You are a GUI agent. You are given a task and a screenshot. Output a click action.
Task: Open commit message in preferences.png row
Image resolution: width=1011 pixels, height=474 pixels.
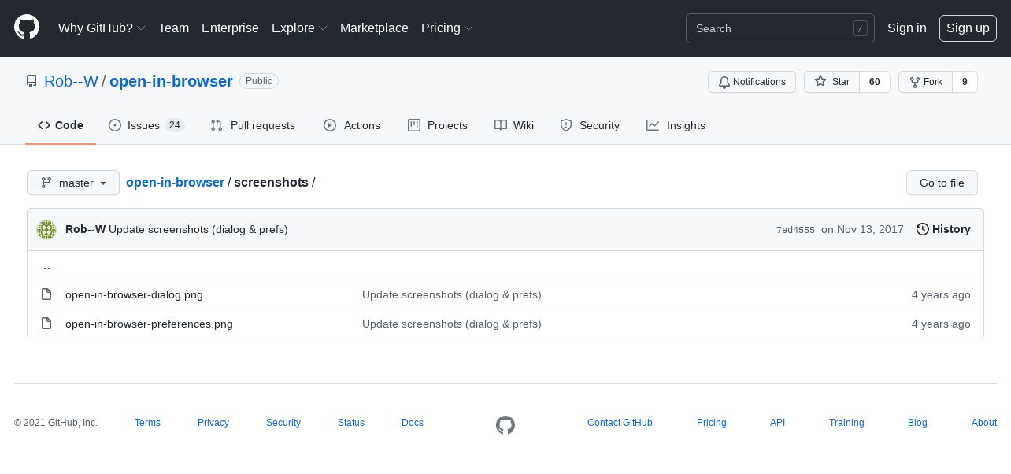coord(452,324)
